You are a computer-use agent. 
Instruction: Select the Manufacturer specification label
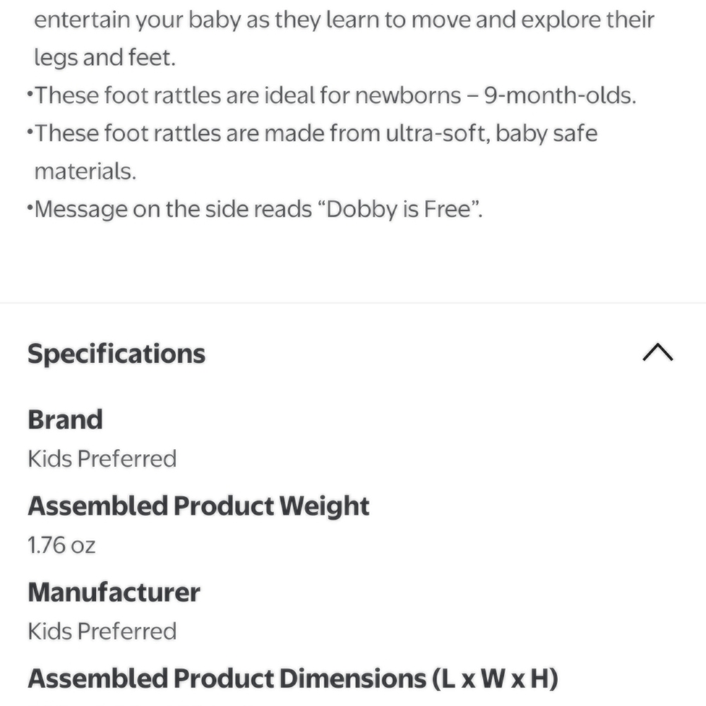114,592
